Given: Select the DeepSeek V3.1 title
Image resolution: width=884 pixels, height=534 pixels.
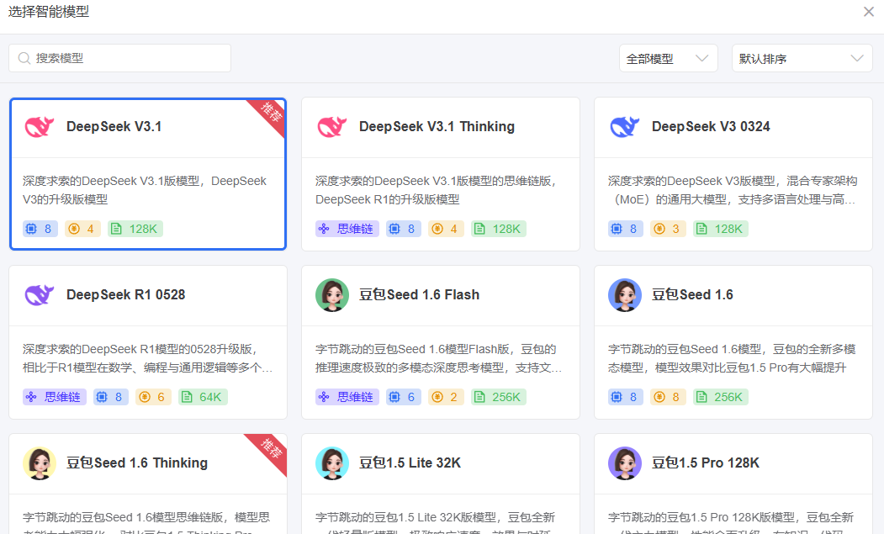Looking at the screenshot, I should pyautogui.click(x=114, y=126).
